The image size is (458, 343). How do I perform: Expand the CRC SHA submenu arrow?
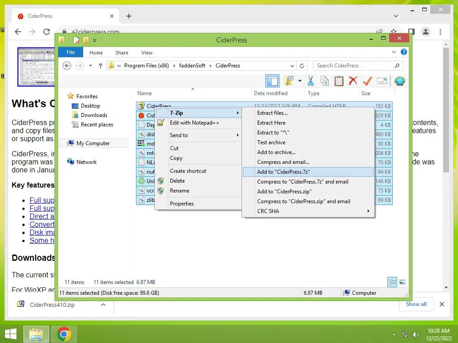tap(369, 211)
